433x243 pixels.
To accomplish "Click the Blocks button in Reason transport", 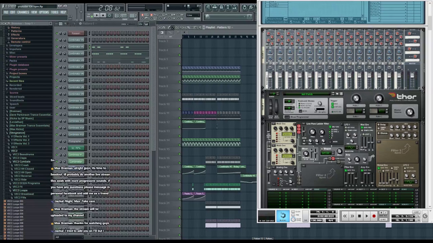I will pos(283,215).
